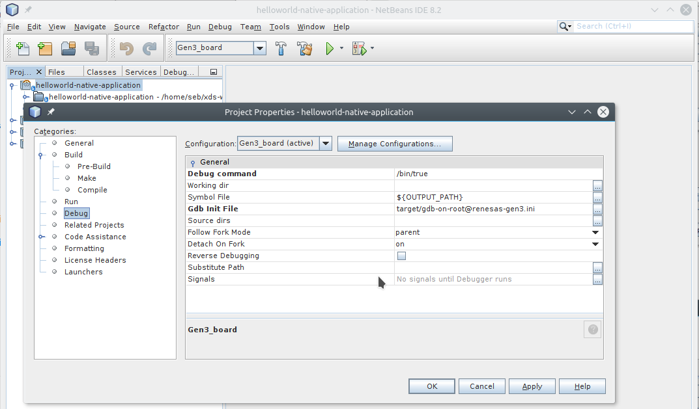This screenshot has height=409, width=699.
Task: Select the Related Projects category
Action: pos(94,225)
